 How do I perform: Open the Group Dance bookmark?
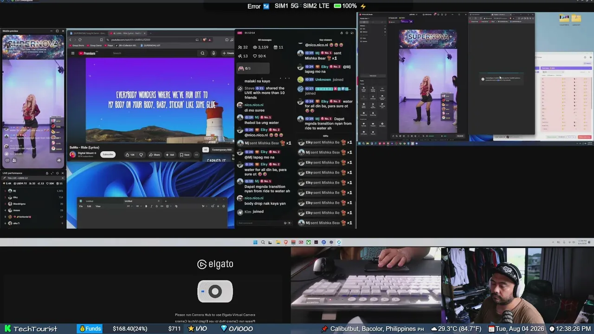(x=95, y=45)
